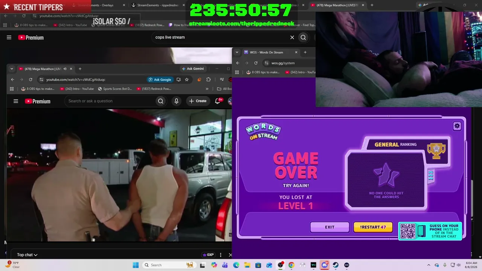
Task: Click search button beside 'cops live stream'
Action: click(303, 37)
